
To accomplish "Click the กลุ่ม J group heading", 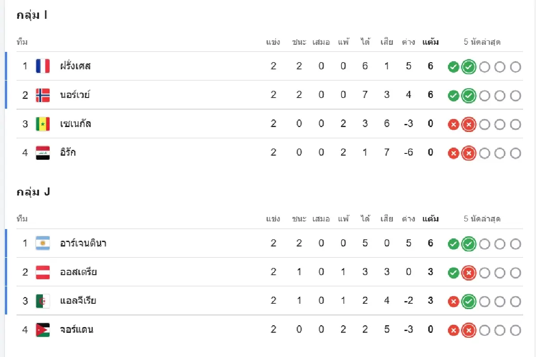I will (x=33, y=192).
